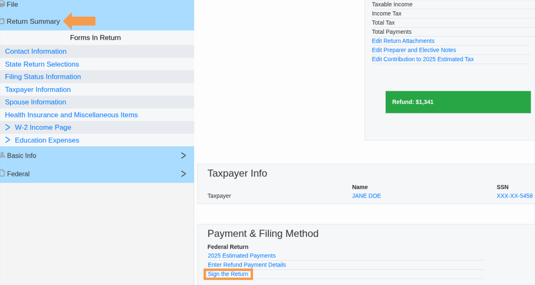The height and width of the screenshot is (285, 535).
Task: Expand the W-2 Income Page section
Action: point(8,127)
